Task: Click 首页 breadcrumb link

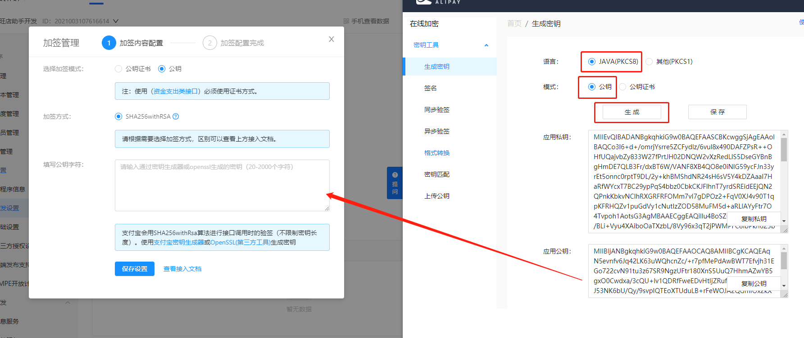Action: pyautogui.click(x=514, y=23)
